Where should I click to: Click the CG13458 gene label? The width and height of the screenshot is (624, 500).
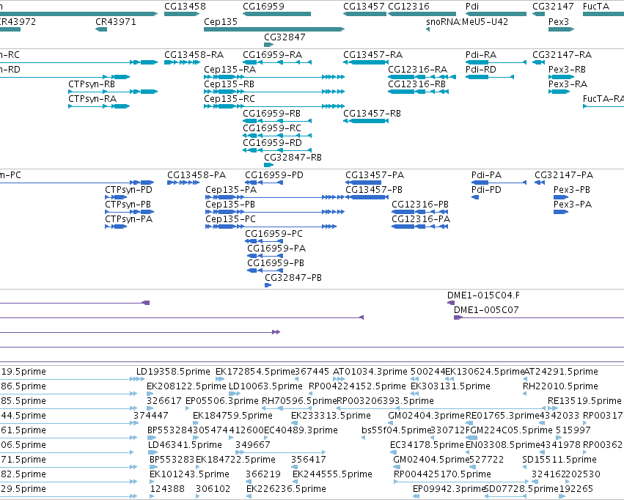185,7
